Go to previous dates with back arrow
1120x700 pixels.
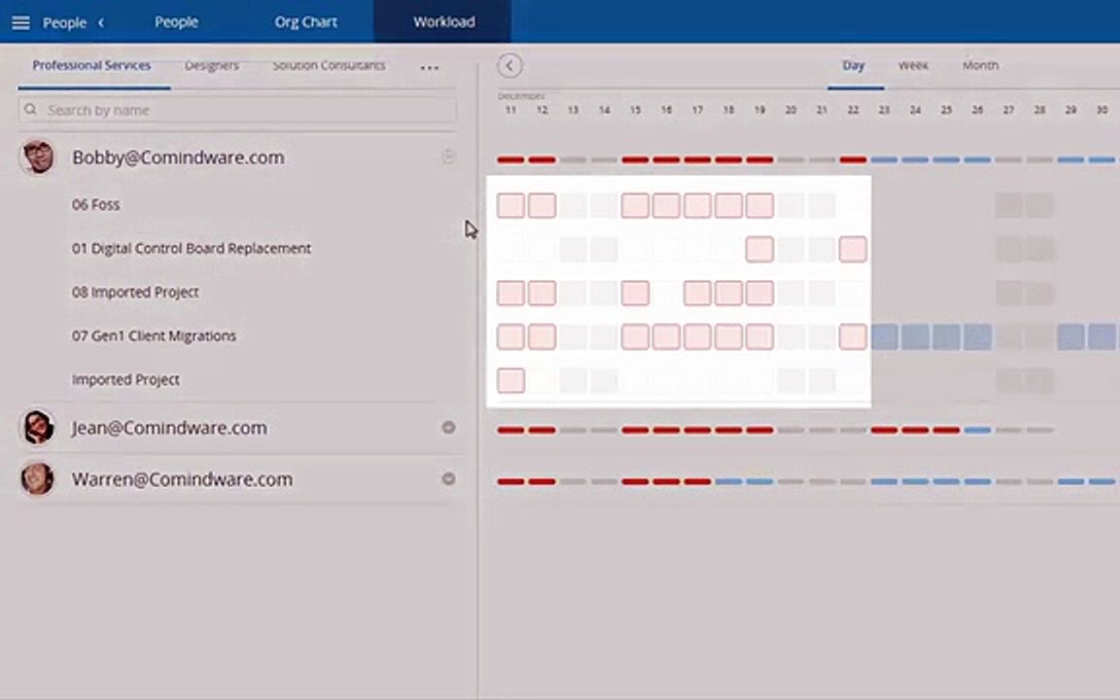point(510,66)
